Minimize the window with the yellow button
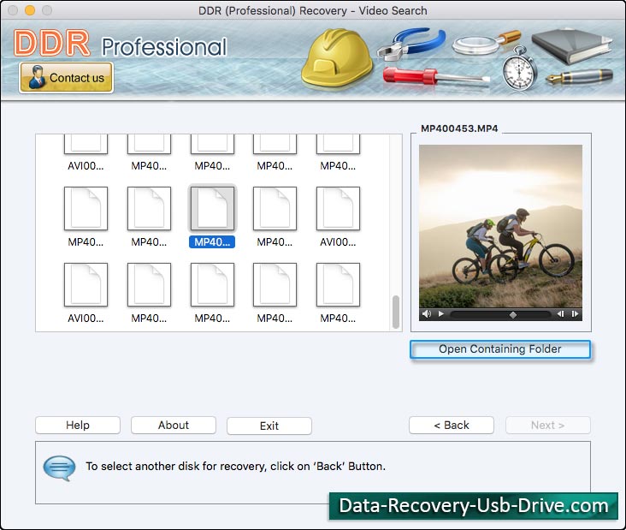The height and width of the screenshot is (530, 626). click(30, 10)
